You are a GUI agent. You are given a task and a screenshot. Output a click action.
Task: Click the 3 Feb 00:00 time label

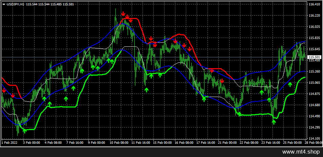[x=31, y=142]
